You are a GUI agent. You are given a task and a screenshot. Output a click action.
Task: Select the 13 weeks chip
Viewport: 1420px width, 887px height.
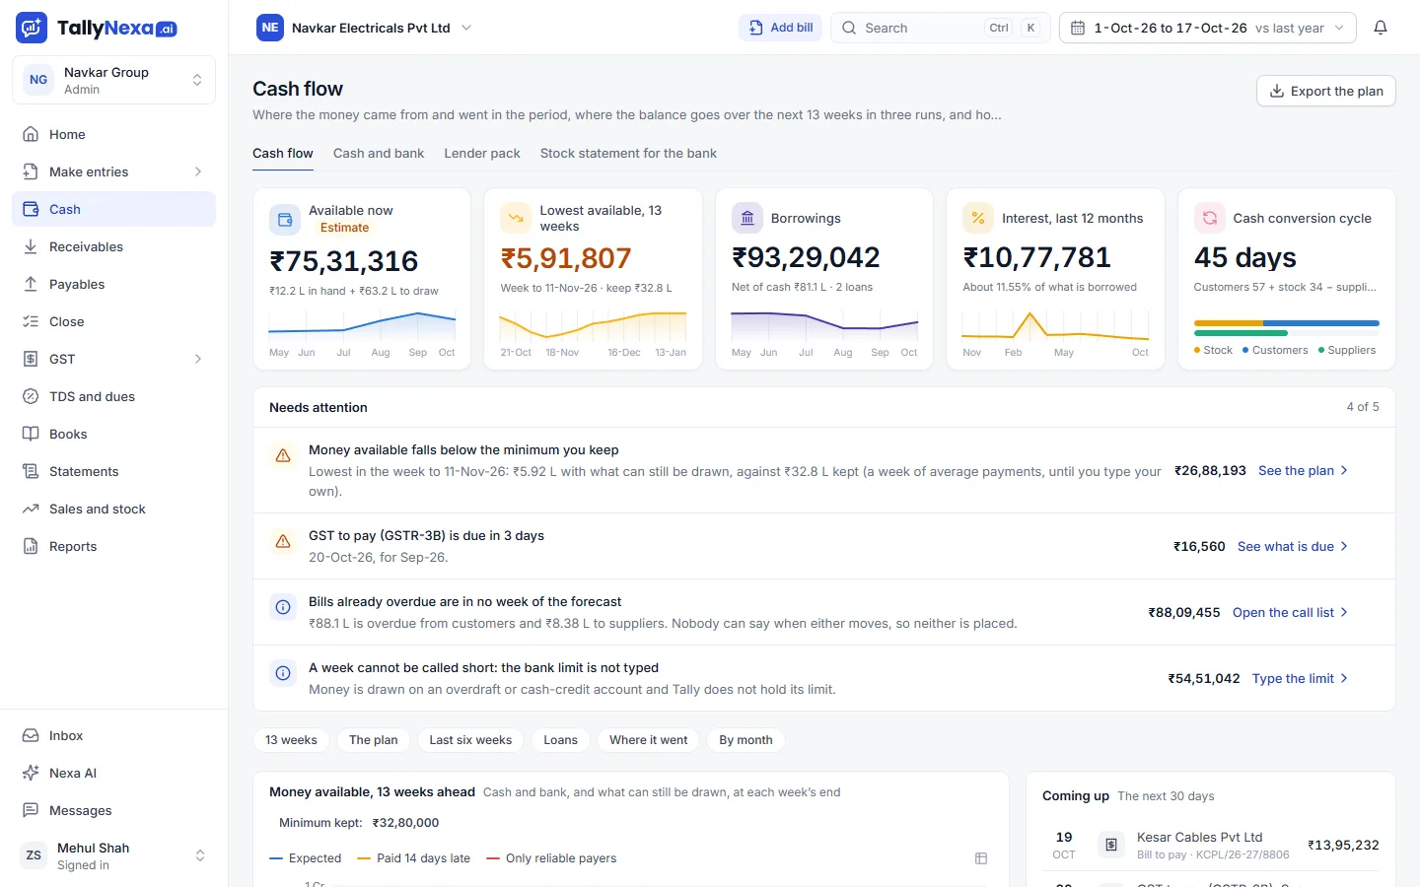pos(291,740)
